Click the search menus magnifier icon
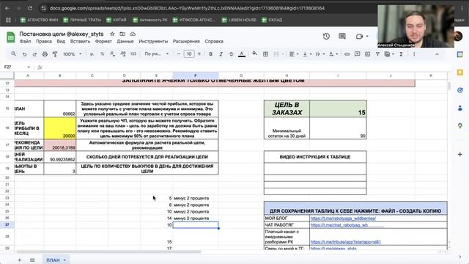The height and width of the screenshot is (264, 469). (13, 54)
